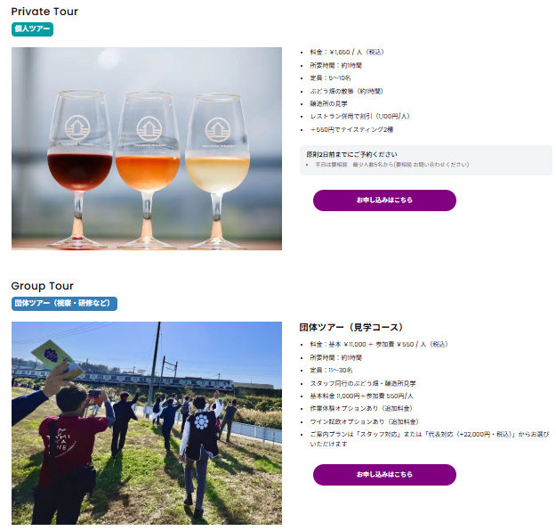Click the ＋550円でテイスティング2種 item
This screenshot has width=556, height=531.
[x=351, y=130]
